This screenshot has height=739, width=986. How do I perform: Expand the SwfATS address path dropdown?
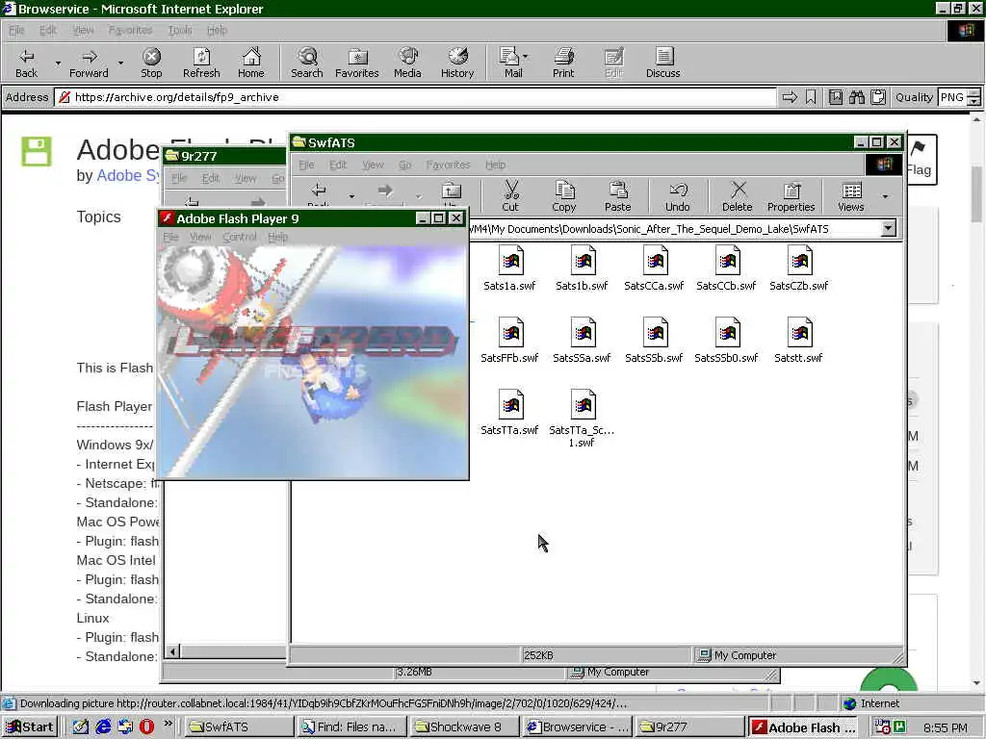point(888,229)
